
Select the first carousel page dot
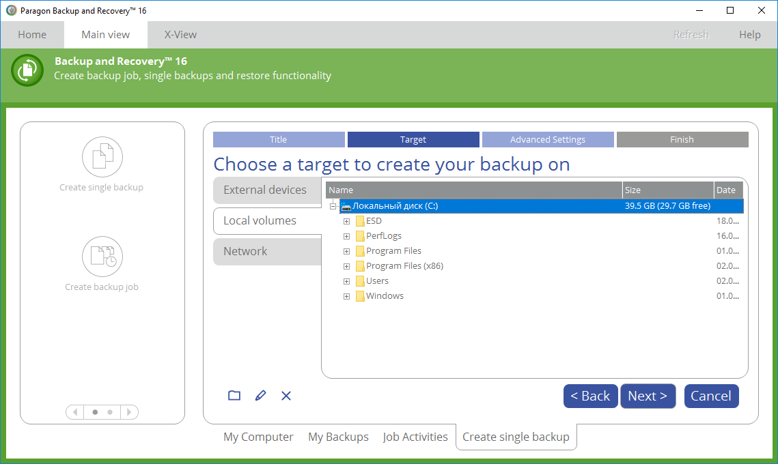click(95, 412)
